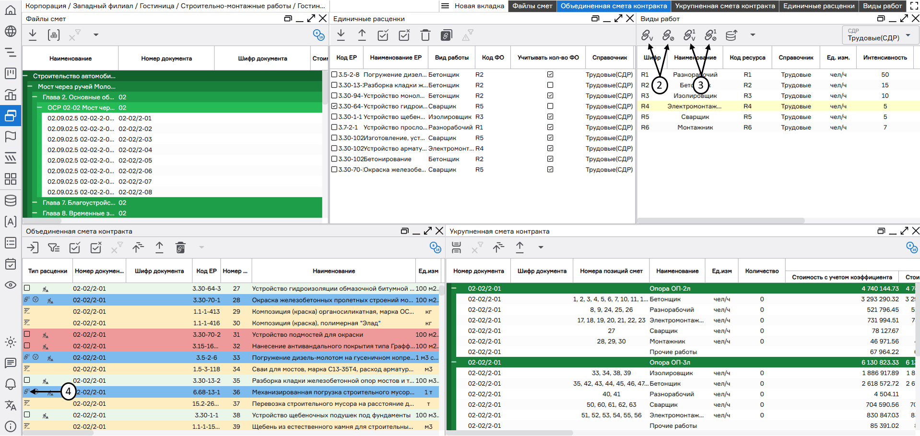This screenshot has height=436, width=920.
Task: Click the eye icon in left sidebar
Action: click(x=10, y=285)
